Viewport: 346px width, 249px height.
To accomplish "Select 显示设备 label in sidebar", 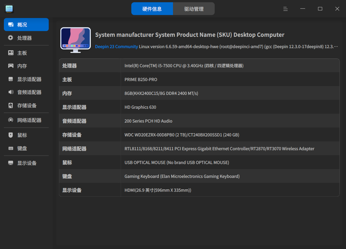I will (x=27, y=163).
